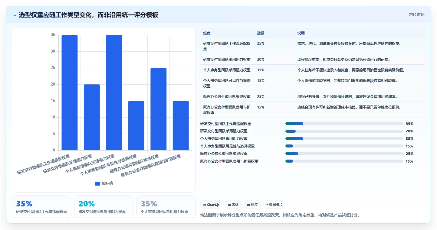Viewport: 437px width, 230px height.
Task: Click progress bar for 既有办公套件型团队费用与扩展权重
Action: [344, 161]
